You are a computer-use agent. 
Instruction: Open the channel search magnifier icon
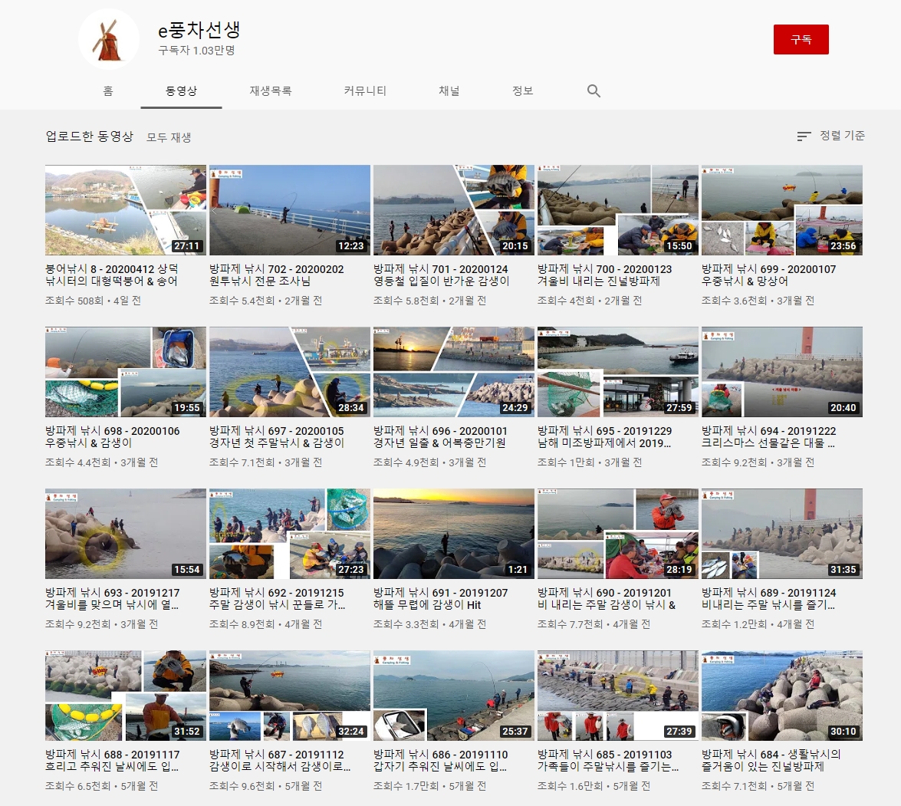[594, 90]
